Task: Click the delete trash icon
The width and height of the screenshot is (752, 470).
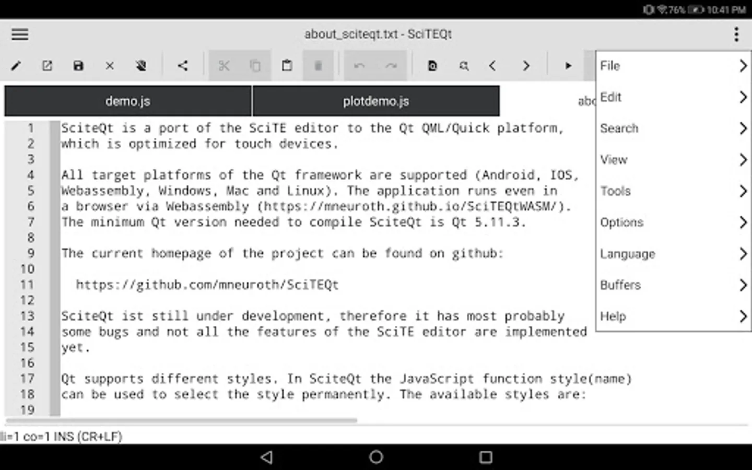Action: (318, 66)
